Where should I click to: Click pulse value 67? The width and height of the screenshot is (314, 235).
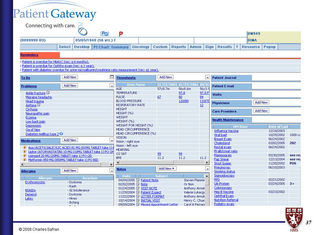pos(159,97)
